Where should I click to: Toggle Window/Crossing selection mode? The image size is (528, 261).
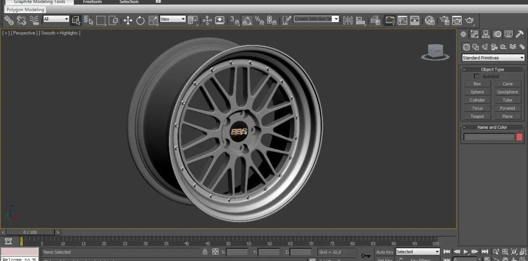pyautogui.click(x=113, y=20)
